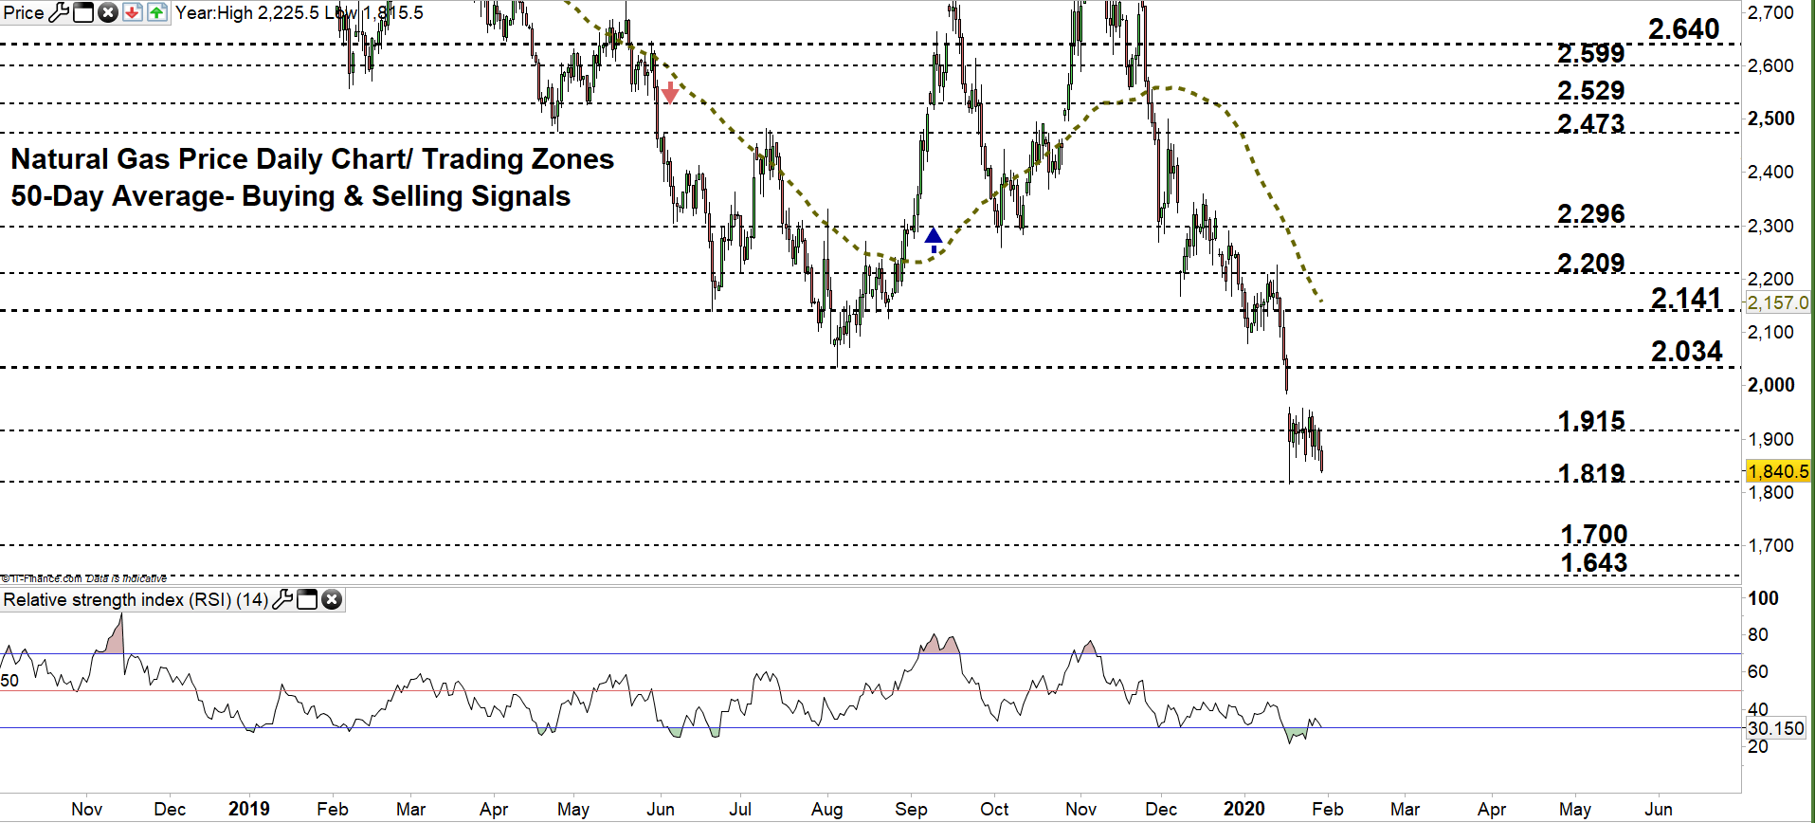Click the 2,157.0 moving average value tag

[1779, 302]
